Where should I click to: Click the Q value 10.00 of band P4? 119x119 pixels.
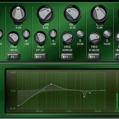pos(80,44)
